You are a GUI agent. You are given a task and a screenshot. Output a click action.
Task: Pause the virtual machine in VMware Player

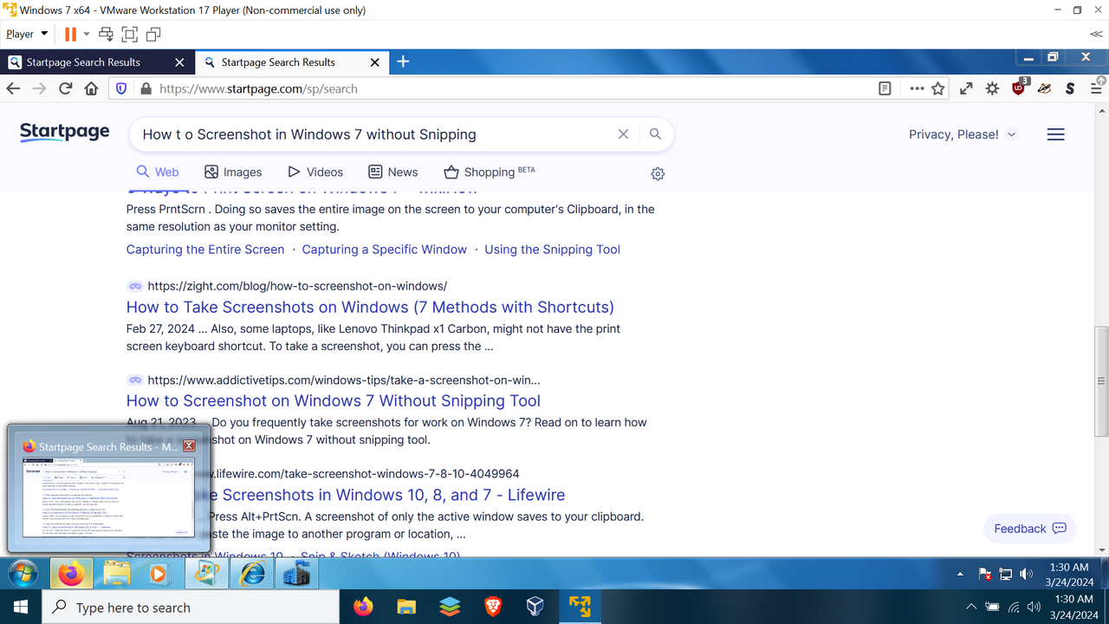click(x=70, y=35)
